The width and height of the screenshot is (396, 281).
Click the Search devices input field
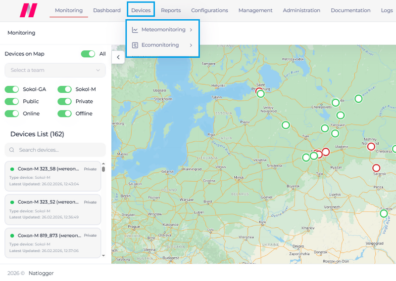pos(55,150)
